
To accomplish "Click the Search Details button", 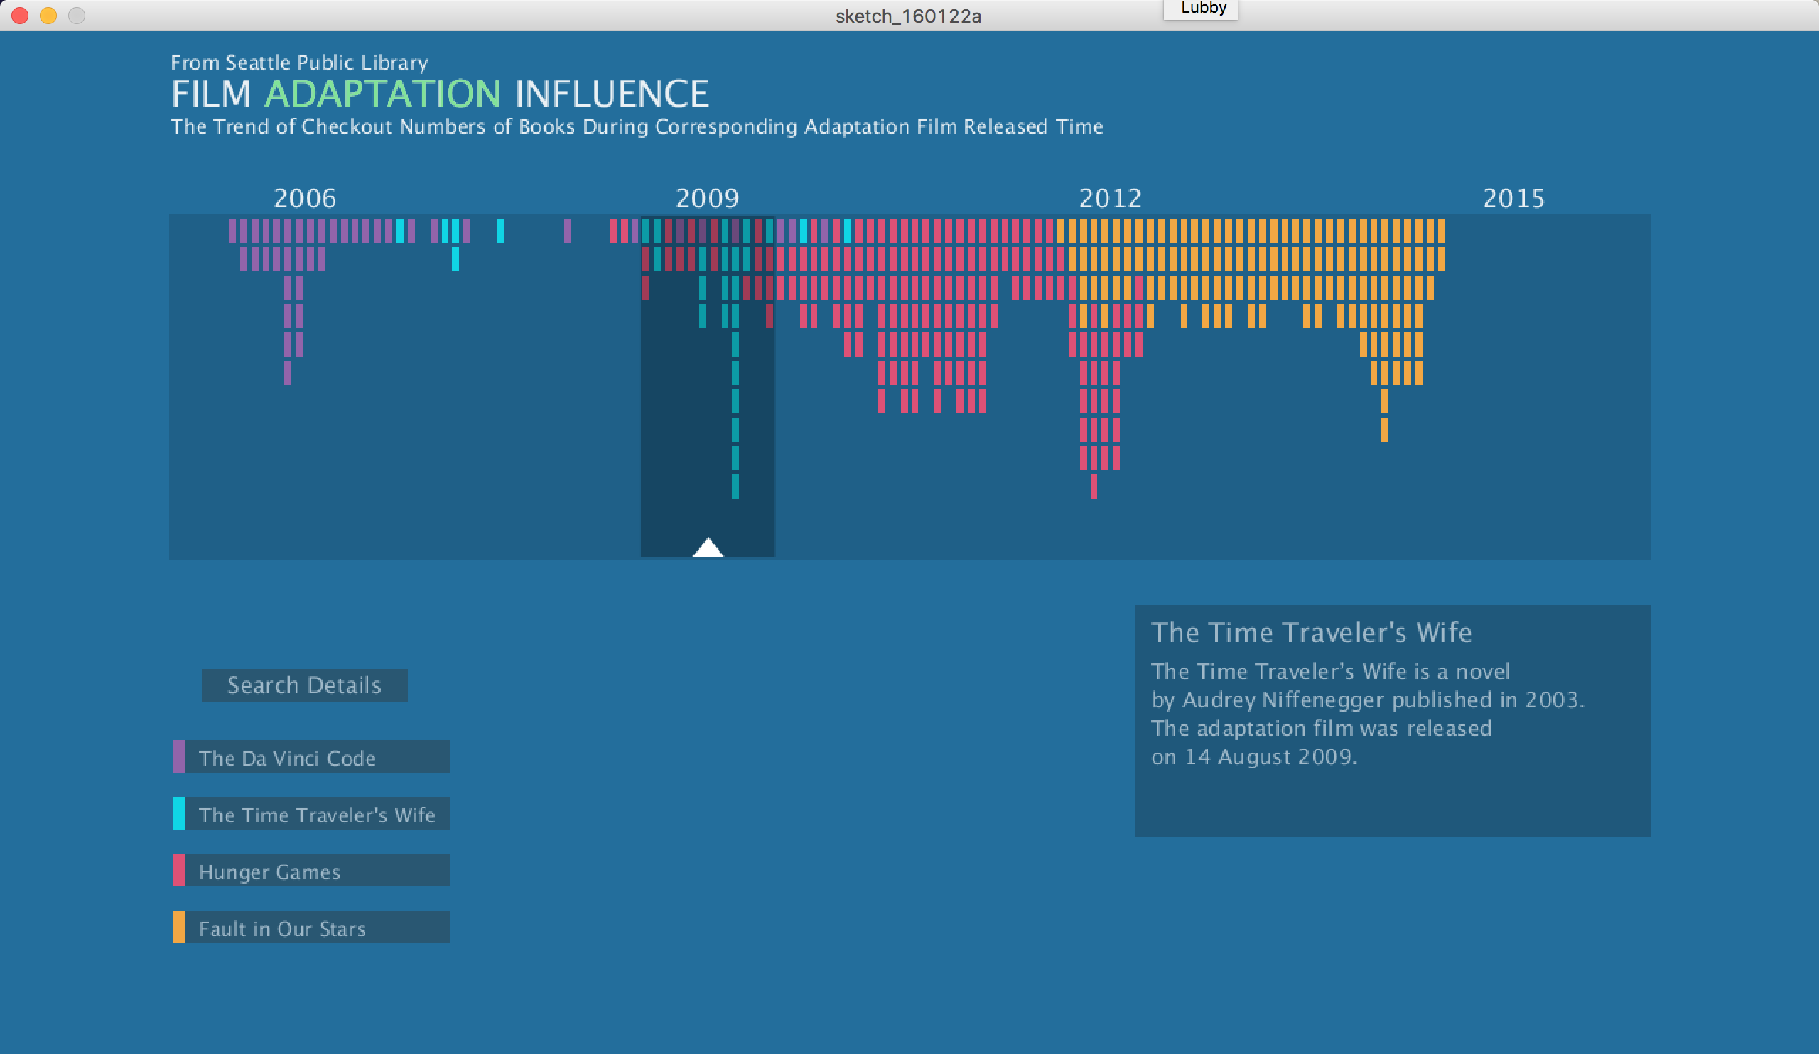I will (x=304, y=685).
